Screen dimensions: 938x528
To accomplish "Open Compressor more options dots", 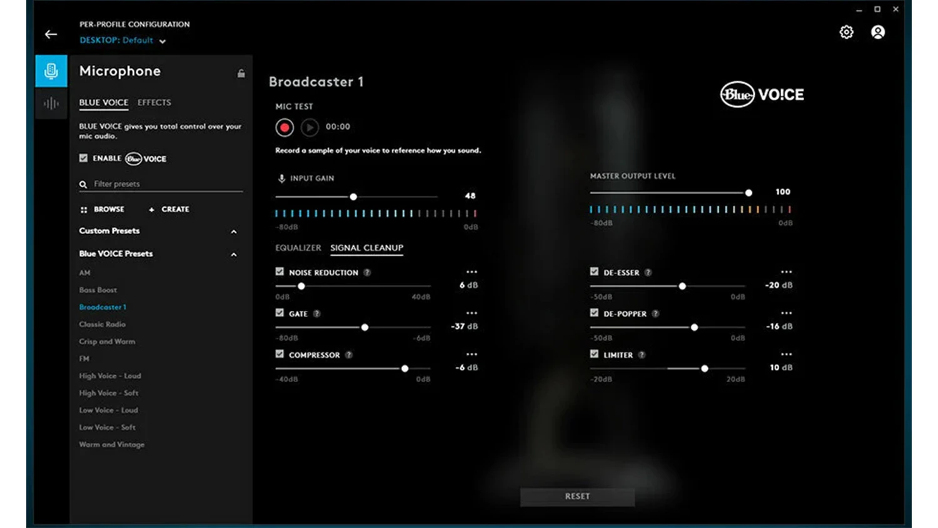I will coord(472,354).
